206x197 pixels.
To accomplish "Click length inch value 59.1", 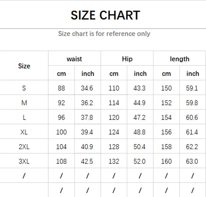I will tap(192, 88).
